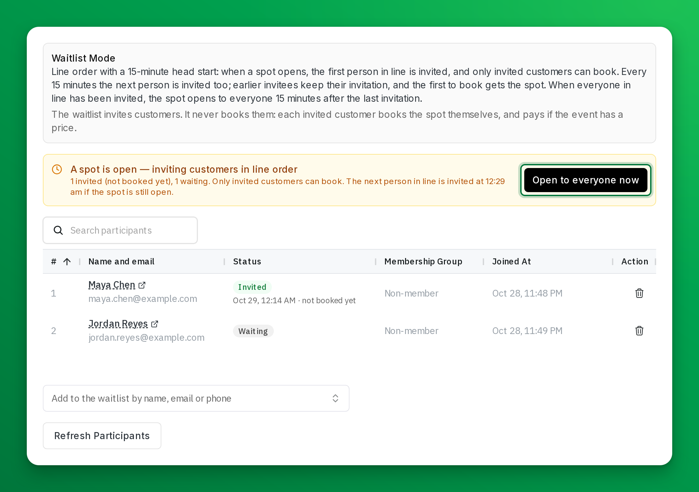699x492 pixels.
Task: Sort by Membership Group column header
Action: coord(423,262)
